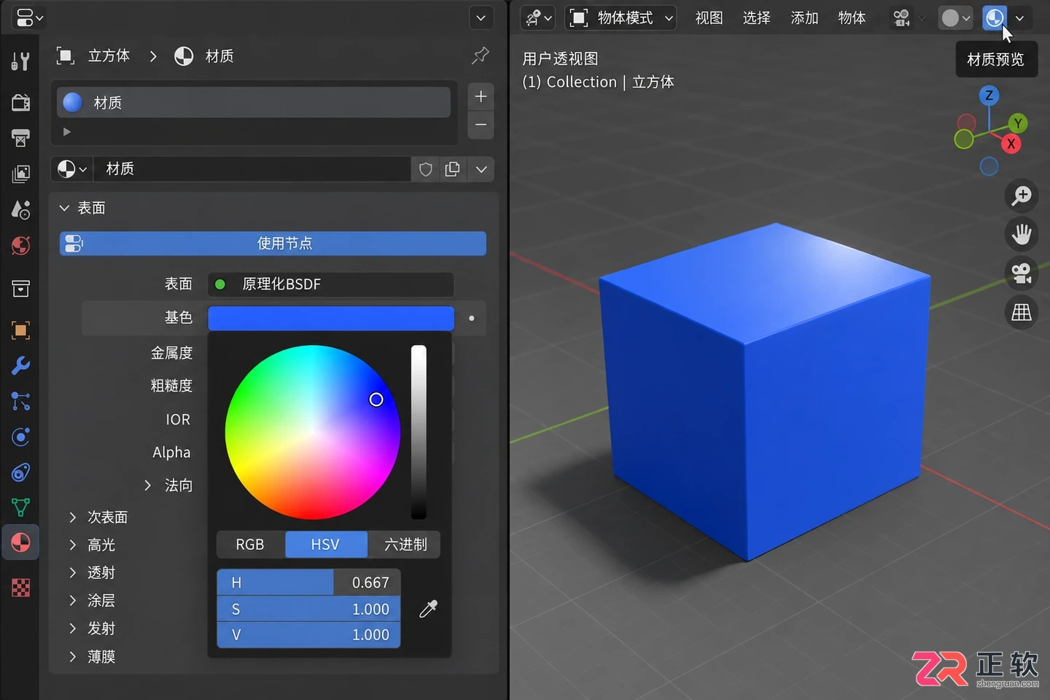Open the Scene properties icon
1050x700 pixels.
pos(20,209)
